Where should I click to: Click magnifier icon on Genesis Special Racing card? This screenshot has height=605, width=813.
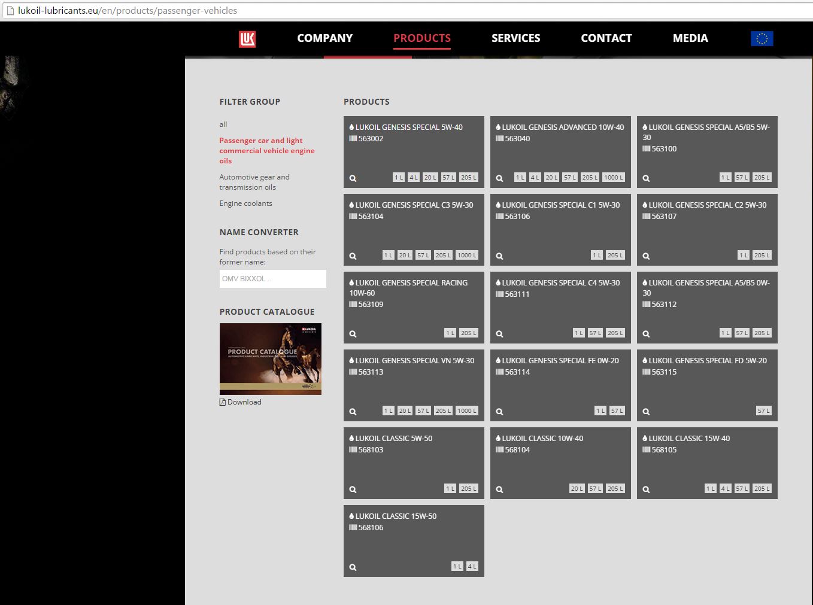(353, 334)
